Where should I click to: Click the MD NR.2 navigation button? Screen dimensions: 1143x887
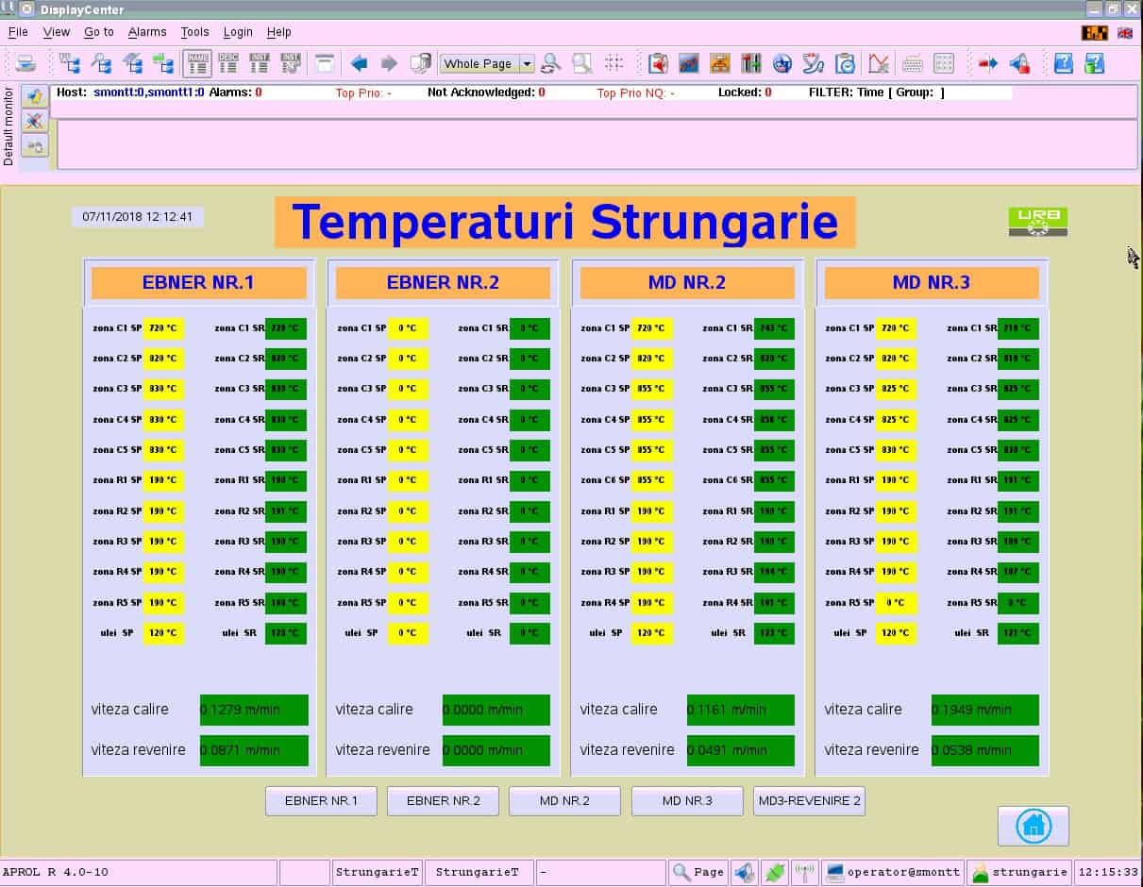pos(564,801)
